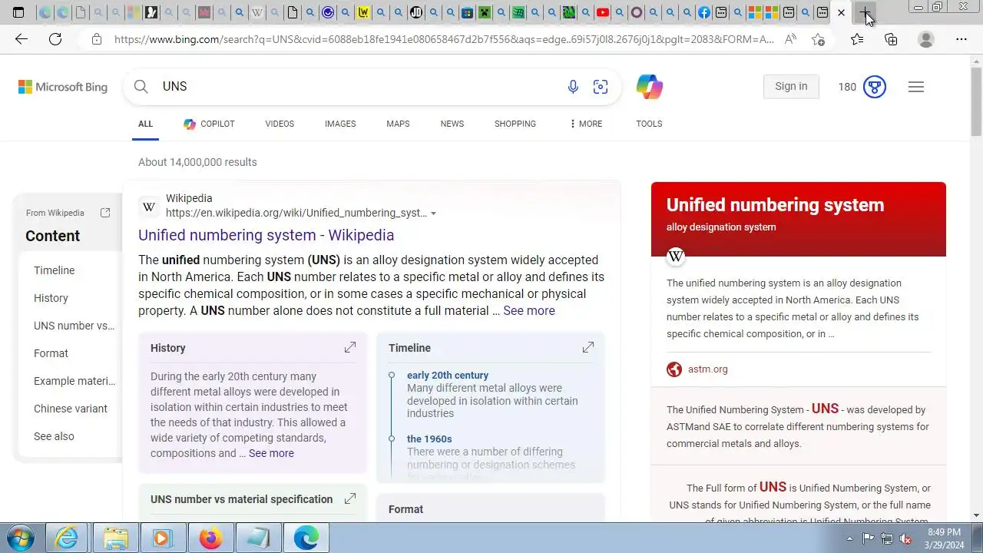Click 'early 20th century' timeline entry
This screenshot has height=553, width=983.
point(448,376)
